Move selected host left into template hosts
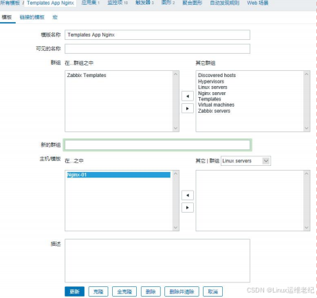 pos(188,195)
